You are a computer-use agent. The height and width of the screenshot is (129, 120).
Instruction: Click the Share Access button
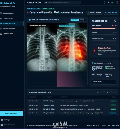111,13
